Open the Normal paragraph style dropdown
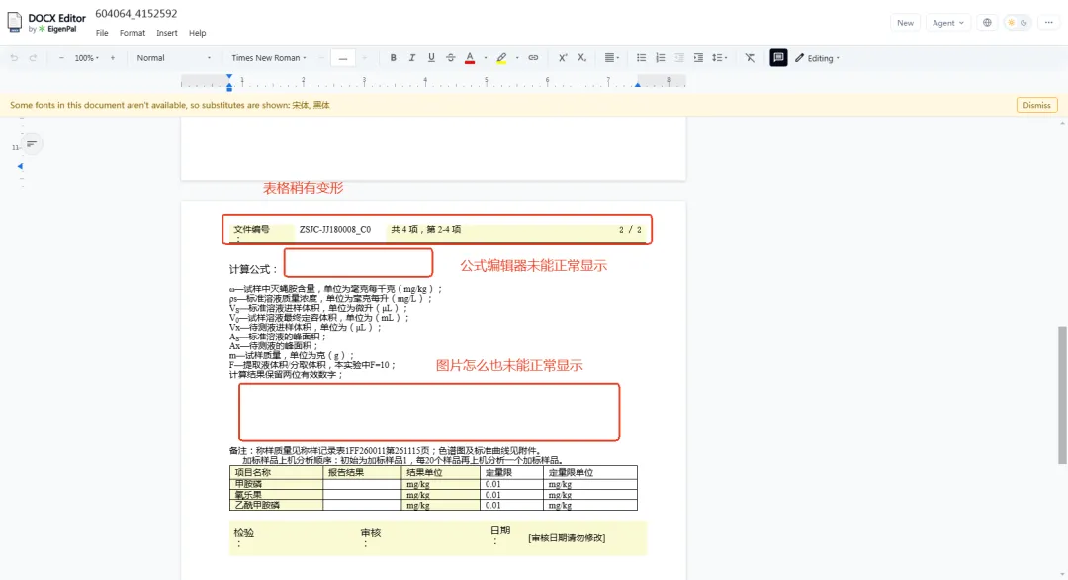 pyautogui.click(x=174, y=58)
